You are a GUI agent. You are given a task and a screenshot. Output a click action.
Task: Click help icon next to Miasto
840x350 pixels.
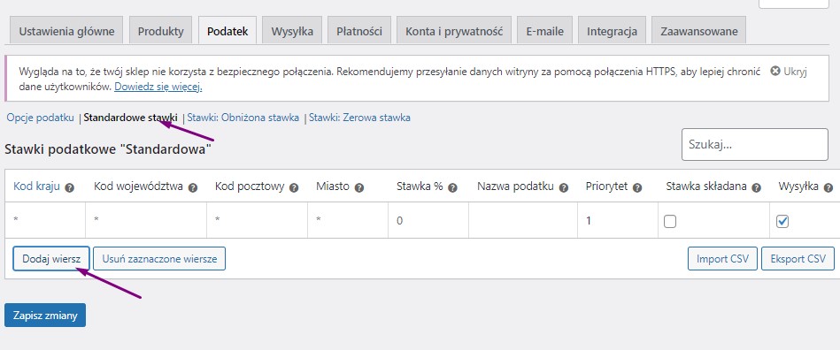coord(359,188)
